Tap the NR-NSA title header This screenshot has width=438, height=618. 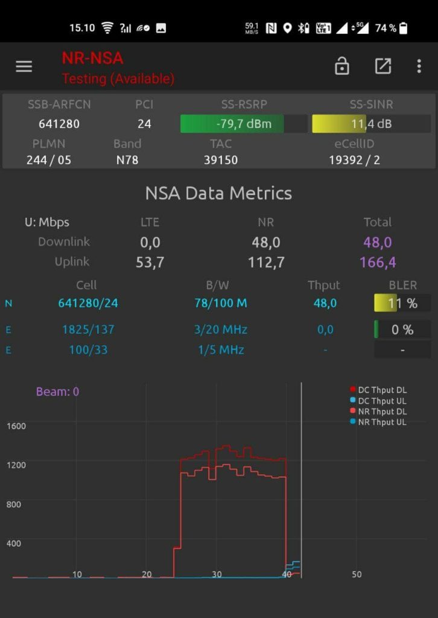pos(92,58)
